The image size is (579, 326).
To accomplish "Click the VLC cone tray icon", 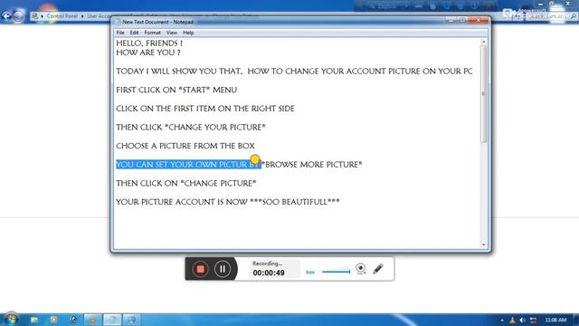I will 512,320.
